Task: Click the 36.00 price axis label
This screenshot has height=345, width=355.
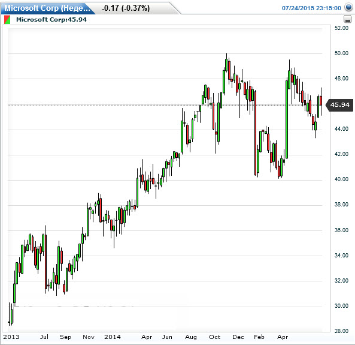Action: coord(341,230)
